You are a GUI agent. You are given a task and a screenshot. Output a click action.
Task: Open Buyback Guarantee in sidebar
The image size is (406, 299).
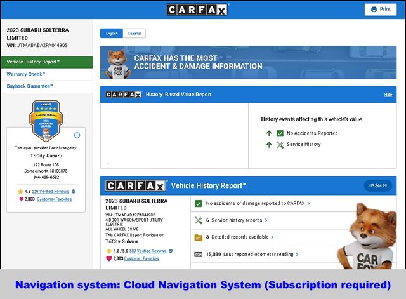click(x=46, y=86)
